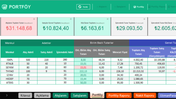Open Portföy Raporu from the top navigation
Viewport: 176px width, 99px height.
coord(157,7)
